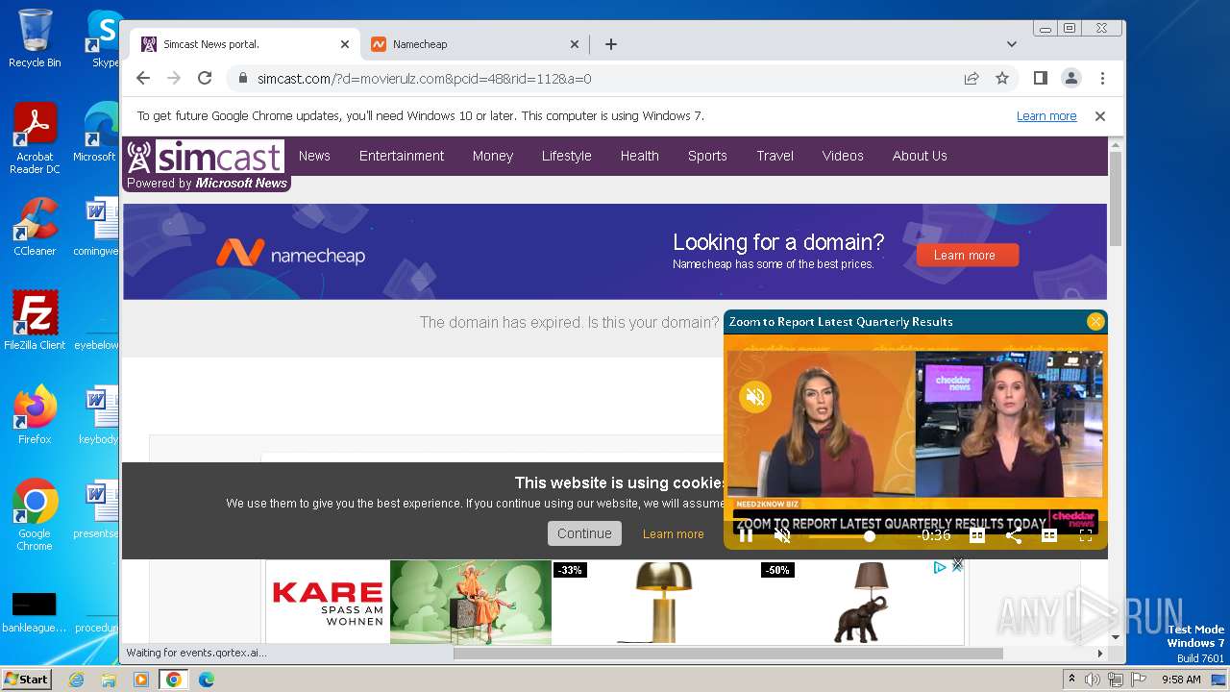Open the Chrome side panel
The height and width of the screenshot is (692, 1230).
1040,78
